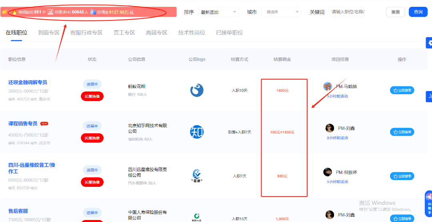Click the 重置 button
The width and height of the screenshot is (432, 222).
(x=395, y=12)
